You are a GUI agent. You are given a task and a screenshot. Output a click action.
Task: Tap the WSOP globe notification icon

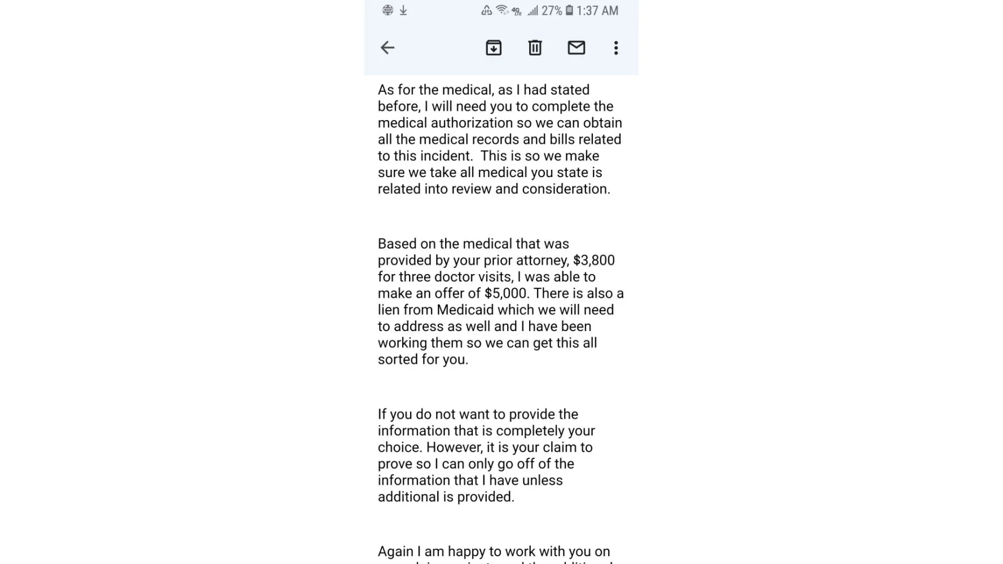(388, 10)
